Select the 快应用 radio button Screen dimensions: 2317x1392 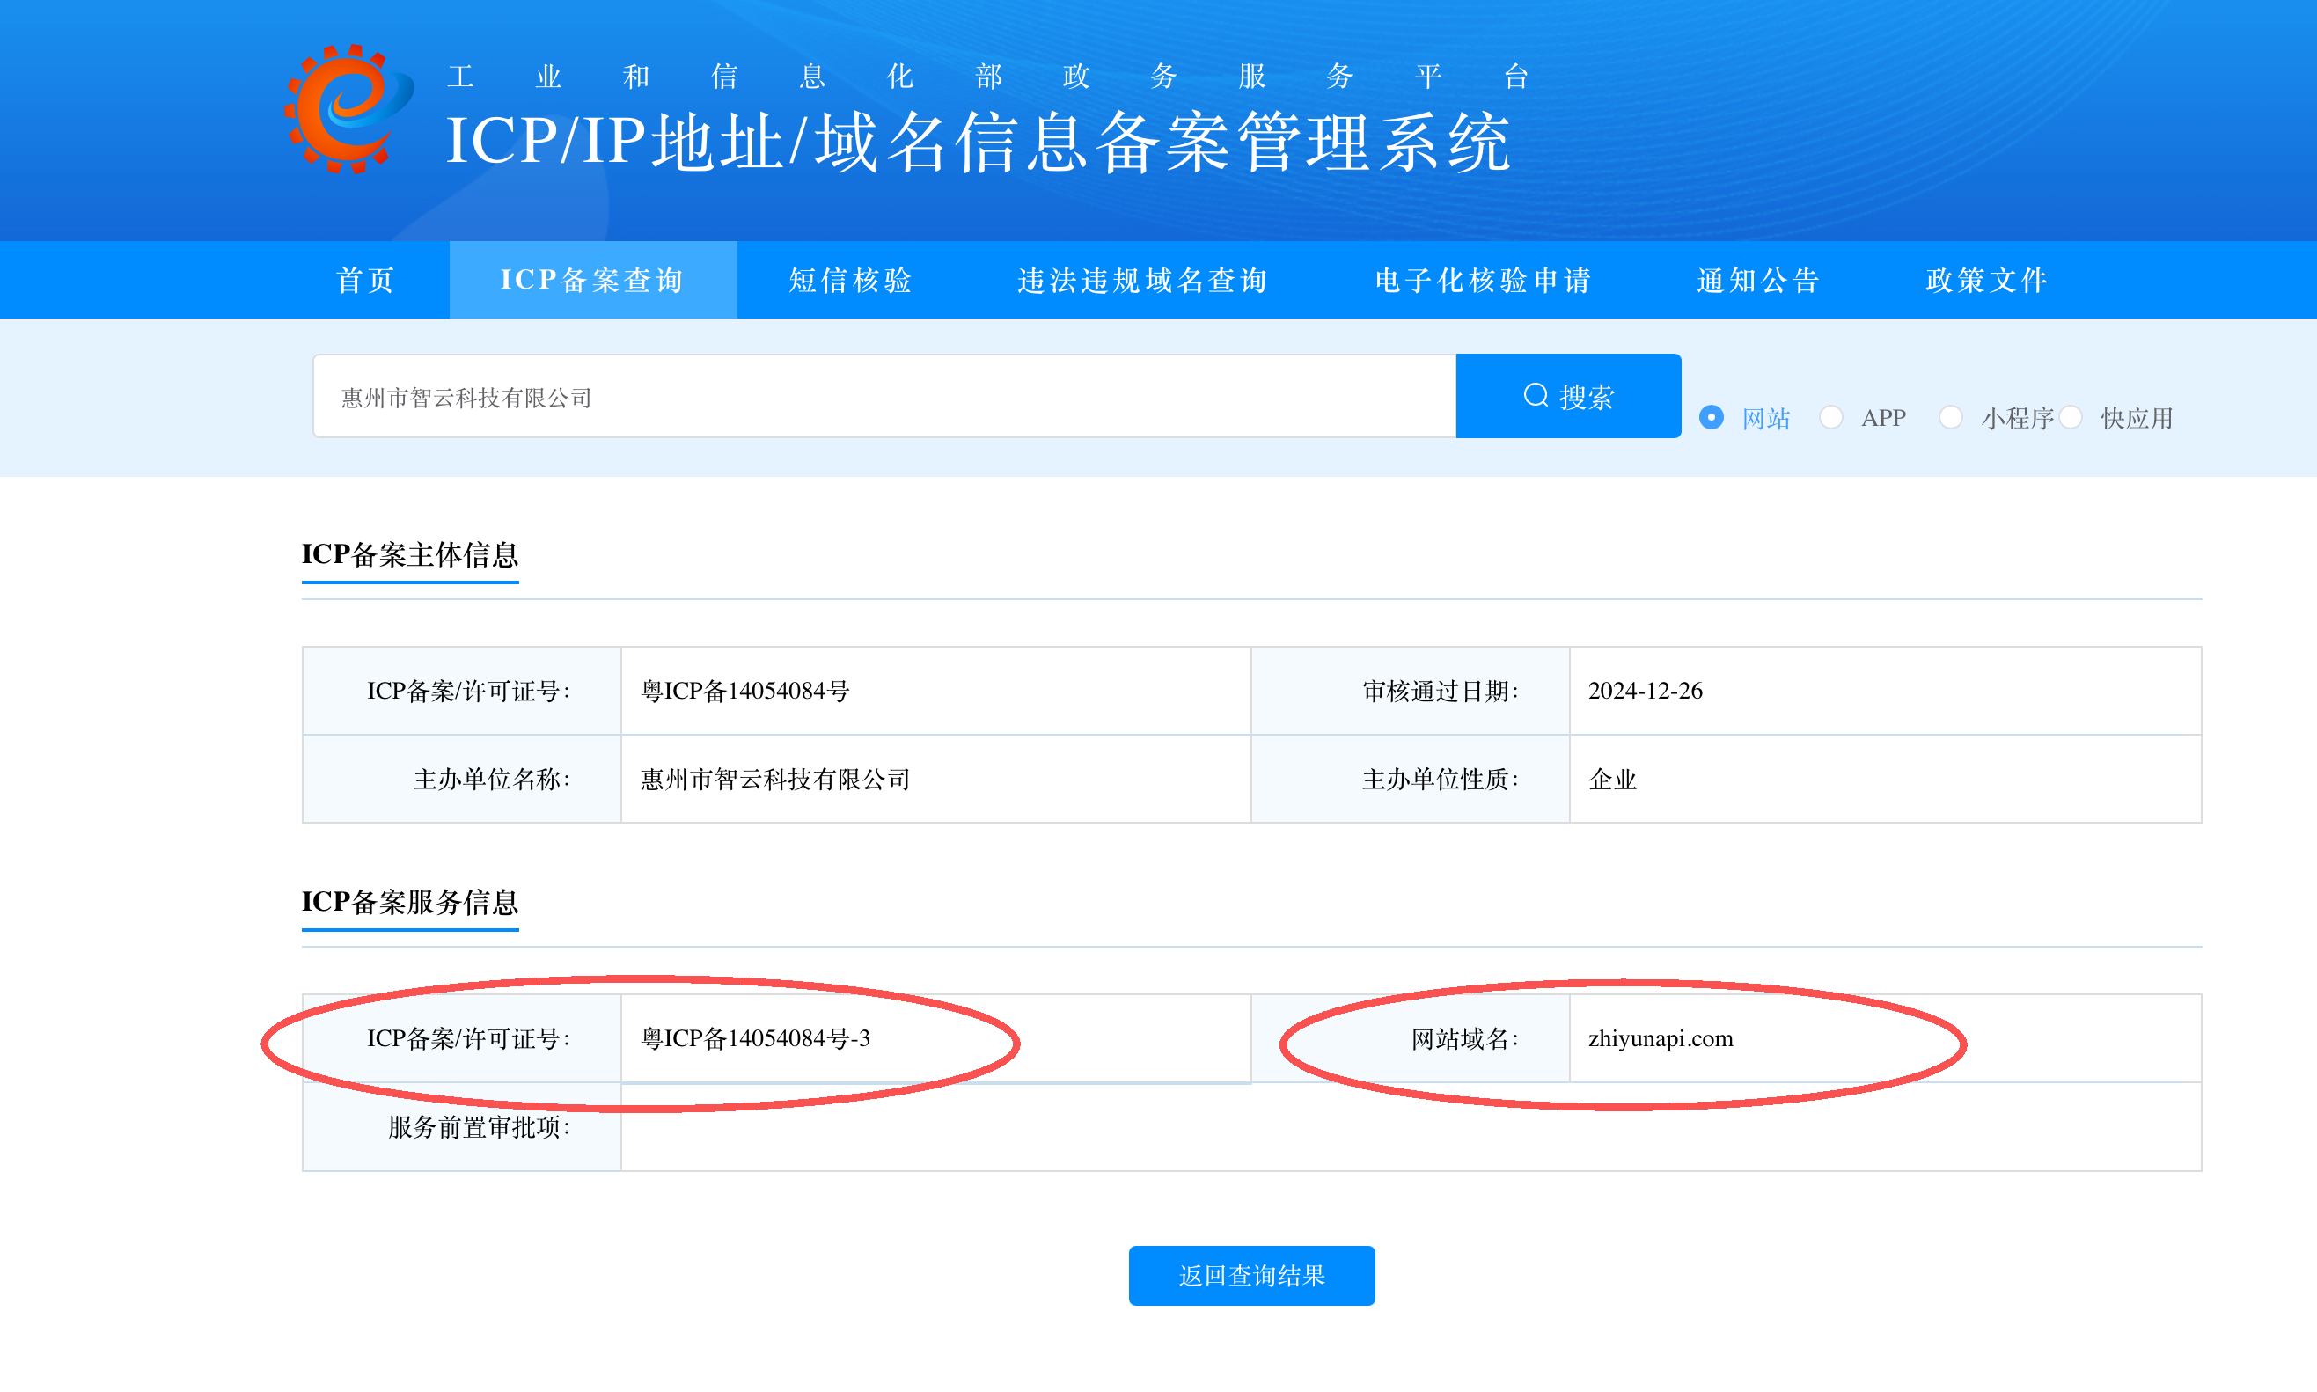(x=2071, y=417)
